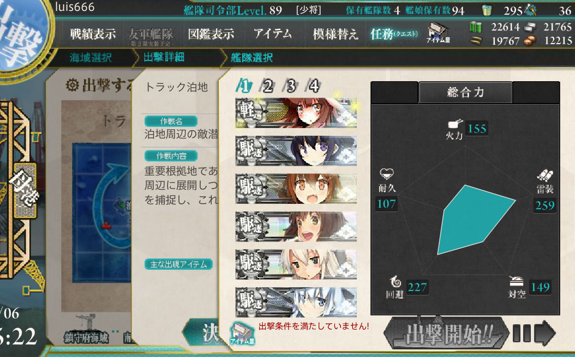Click the green fuel resource icon
This screenshot has width=575, height=357.
pyautogui.click(x=475, y=27)
